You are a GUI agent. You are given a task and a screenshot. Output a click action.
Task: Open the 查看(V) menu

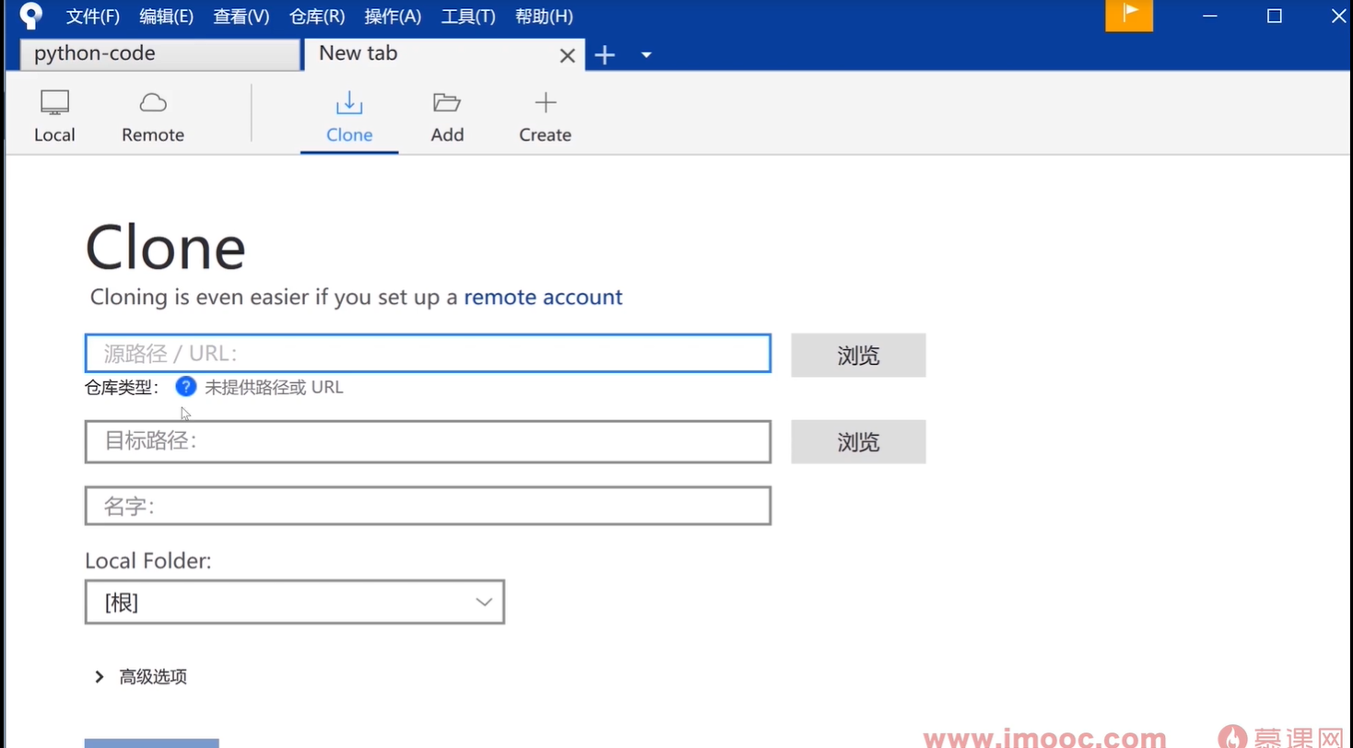241,17
